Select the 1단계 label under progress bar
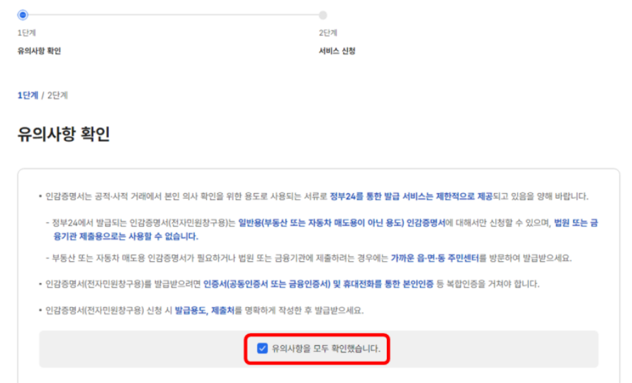This screenshot has width=632, height=383. pyautogui.click(x=27, y=33)
